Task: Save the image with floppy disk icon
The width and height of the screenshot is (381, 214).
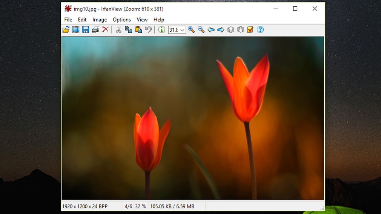Action: pos(86,30)
